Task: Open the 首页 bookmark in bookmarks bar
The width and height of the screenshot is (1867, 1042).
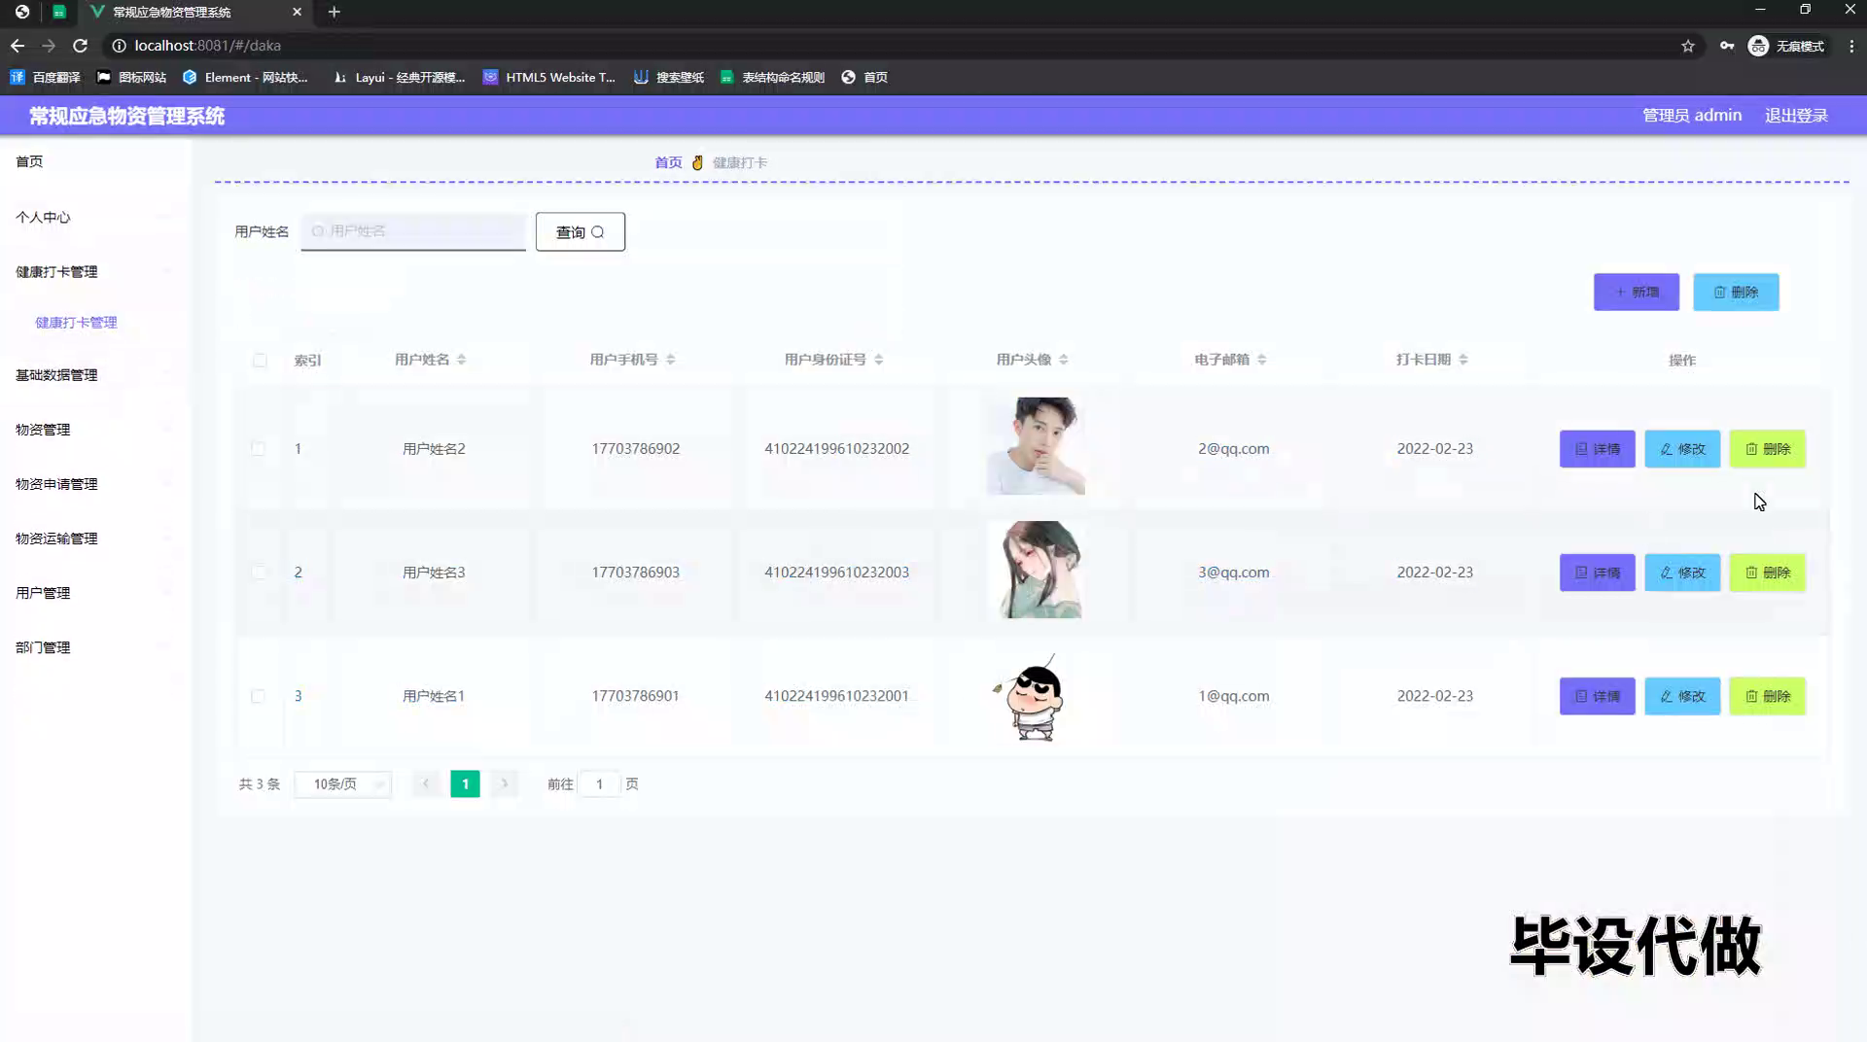Action: coord(864,77)
